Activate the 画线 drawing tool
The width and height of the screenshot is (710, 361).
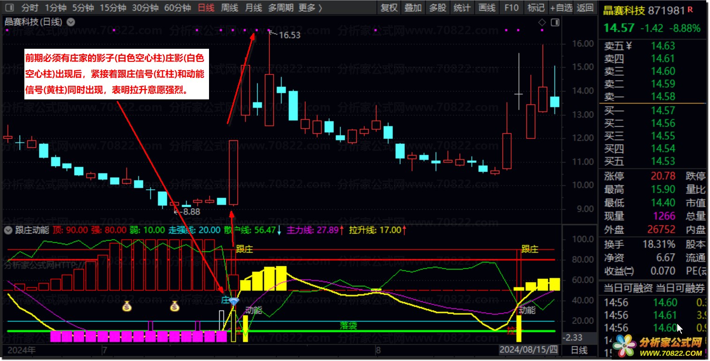[x=487, y=8]
